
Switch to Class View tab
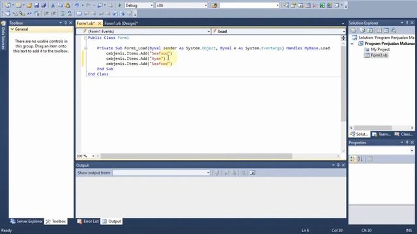(403, 135)
